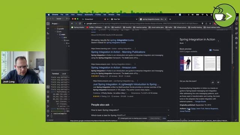240x135 pixels.
Task: Expand 'How to learn Spring Integration?' question
Action: click(130, 110)
